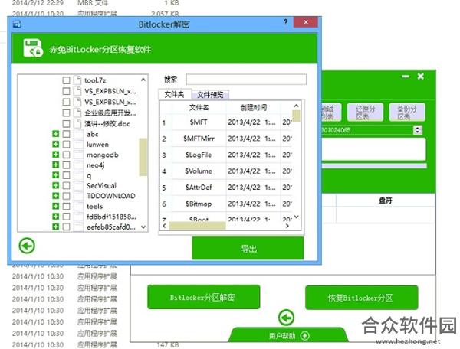Expand the q folder node
Viewport: 460px width, 349px height.
(55, 175)
